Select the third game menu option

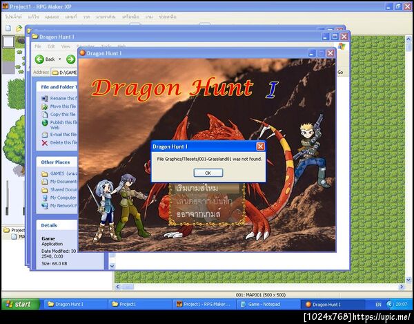198,213
